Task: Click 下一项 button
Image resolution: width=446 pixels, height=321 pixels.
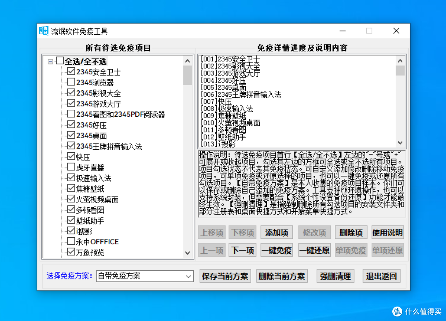Action: click(x=242, y=250)
